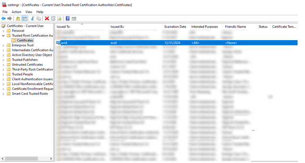This screenshot has height=163, width=305.
Task: Toggle Show/Hide Action Pane toolbar icon
Action: (x=74, y=19)
